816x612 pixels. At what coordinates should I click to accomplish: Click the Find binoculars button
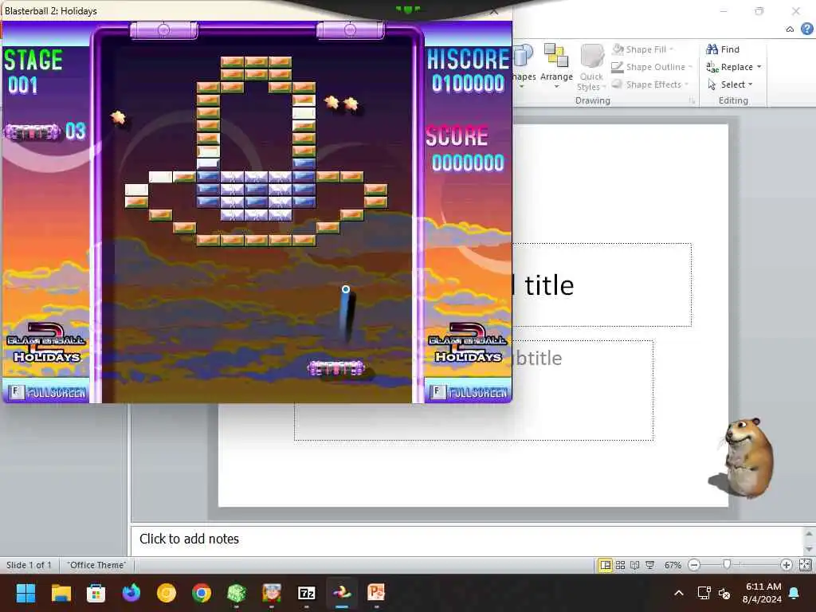tap(722, 49)
